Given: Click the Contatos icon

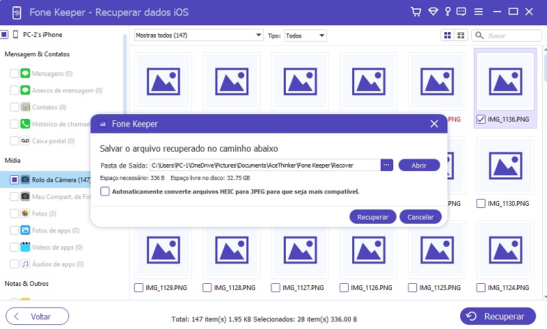Looking at the screenshot, I should [x=25, y=107].
